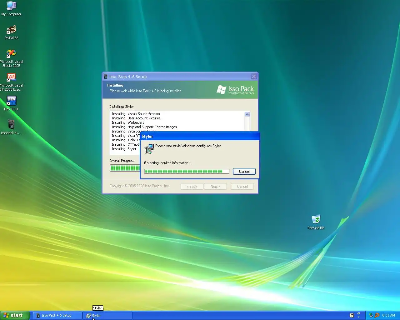Switch to Styler taskbar button
This screenshot has width=400, height=320.
pos(108,315)
